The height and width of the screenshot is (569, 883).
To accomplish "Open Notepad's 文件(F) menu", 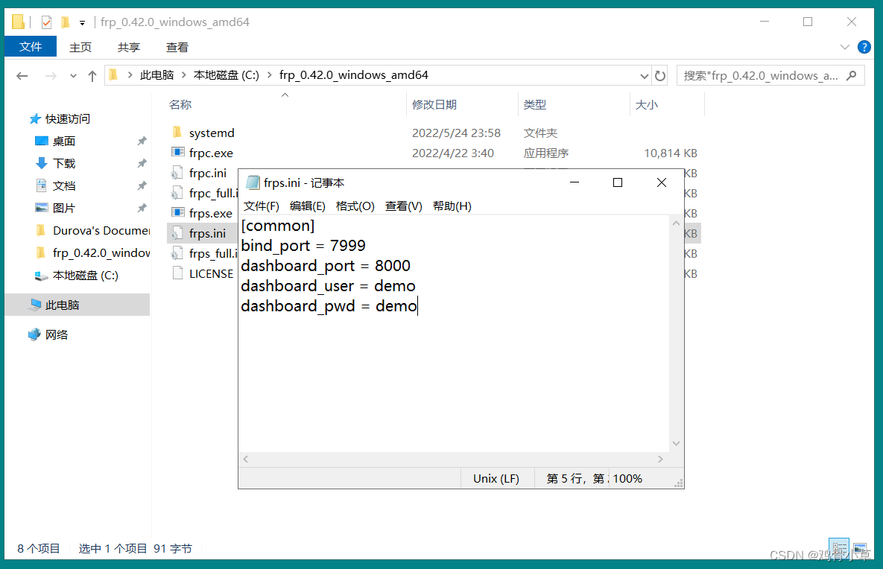I will click(x=262, y=206).
